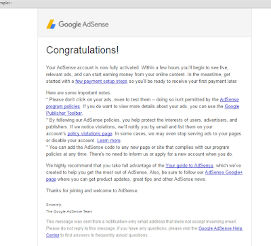Click 'You can add the AdSense code' paragraph line
271x246 pixels.
138,147
